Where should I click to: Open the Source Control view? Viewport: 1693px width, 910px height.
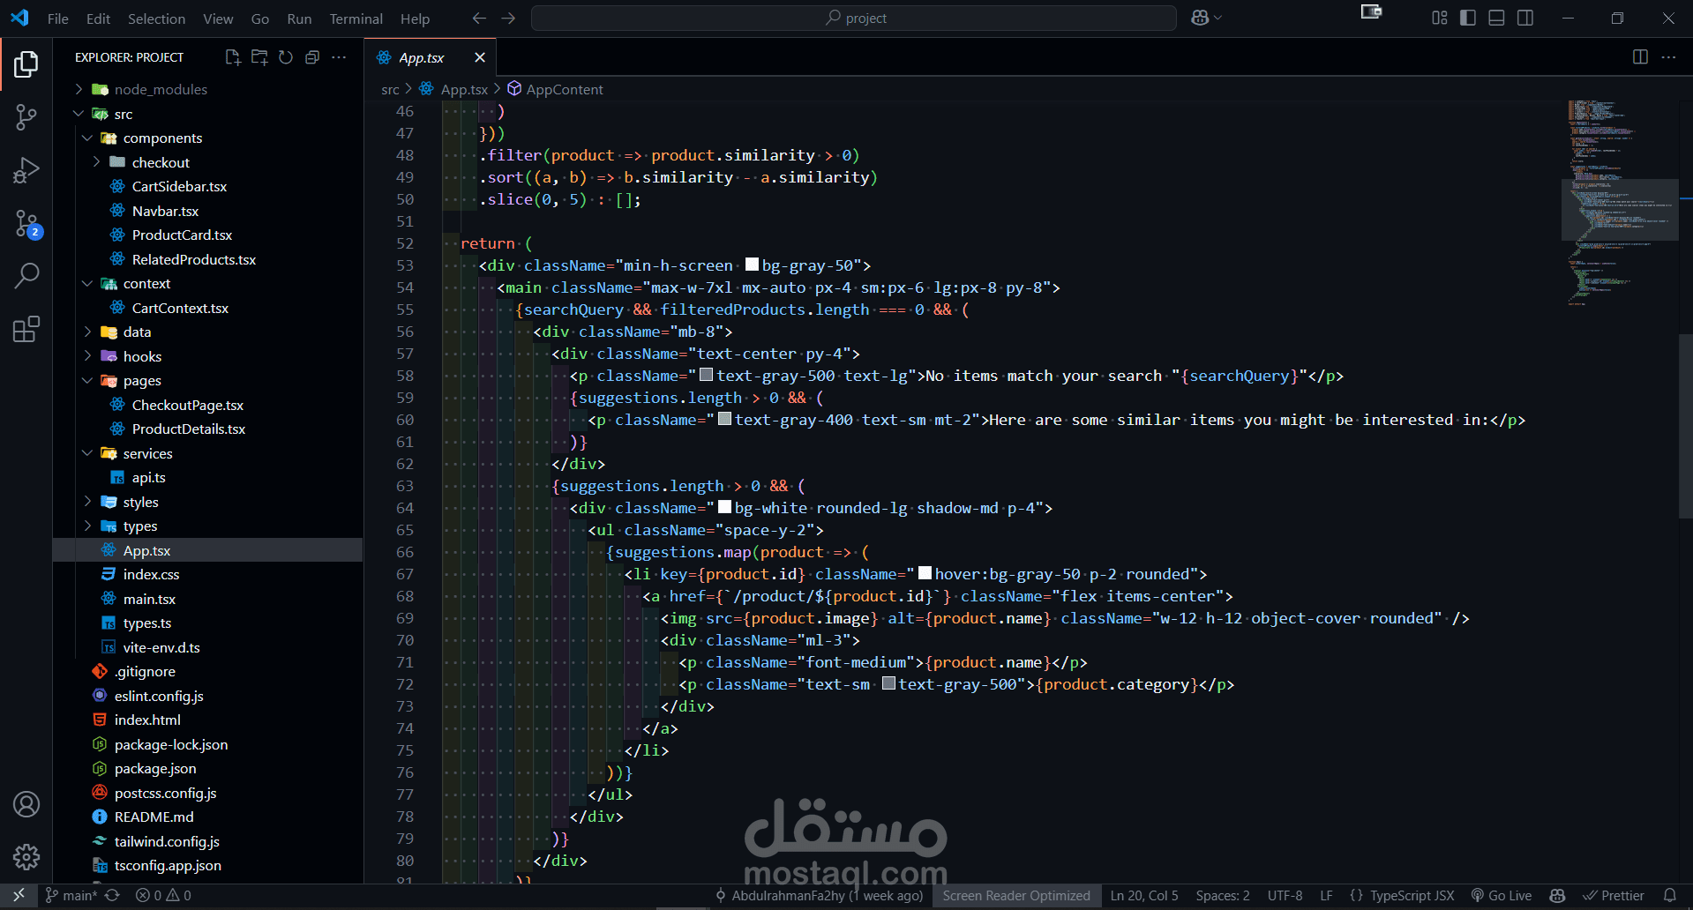[26, 117]
